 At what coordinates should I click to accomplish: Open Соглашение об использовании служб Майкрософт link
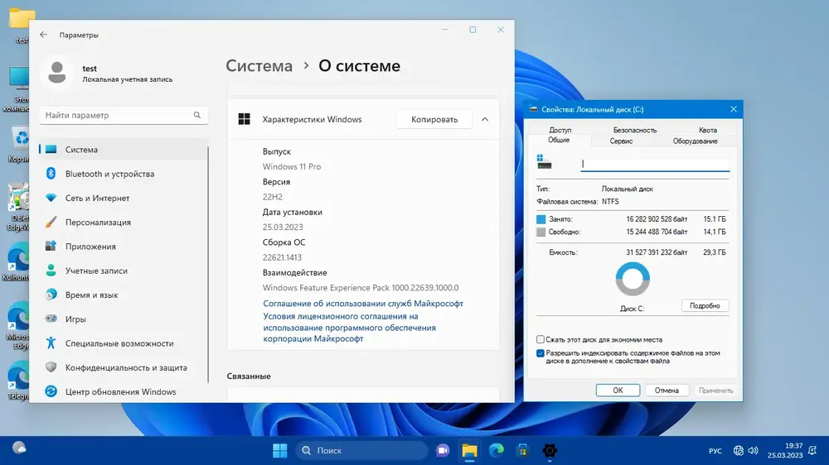click(363, 304)
